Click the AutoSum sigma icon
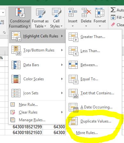 tap(113, 10)
